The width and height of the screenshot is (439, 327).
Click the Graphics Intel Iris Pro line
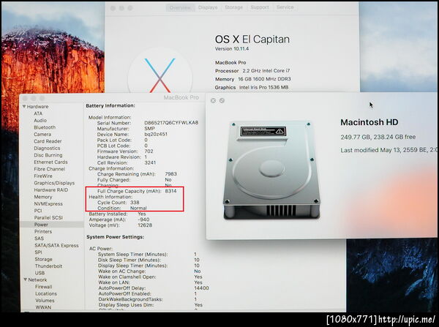point(252,87)
